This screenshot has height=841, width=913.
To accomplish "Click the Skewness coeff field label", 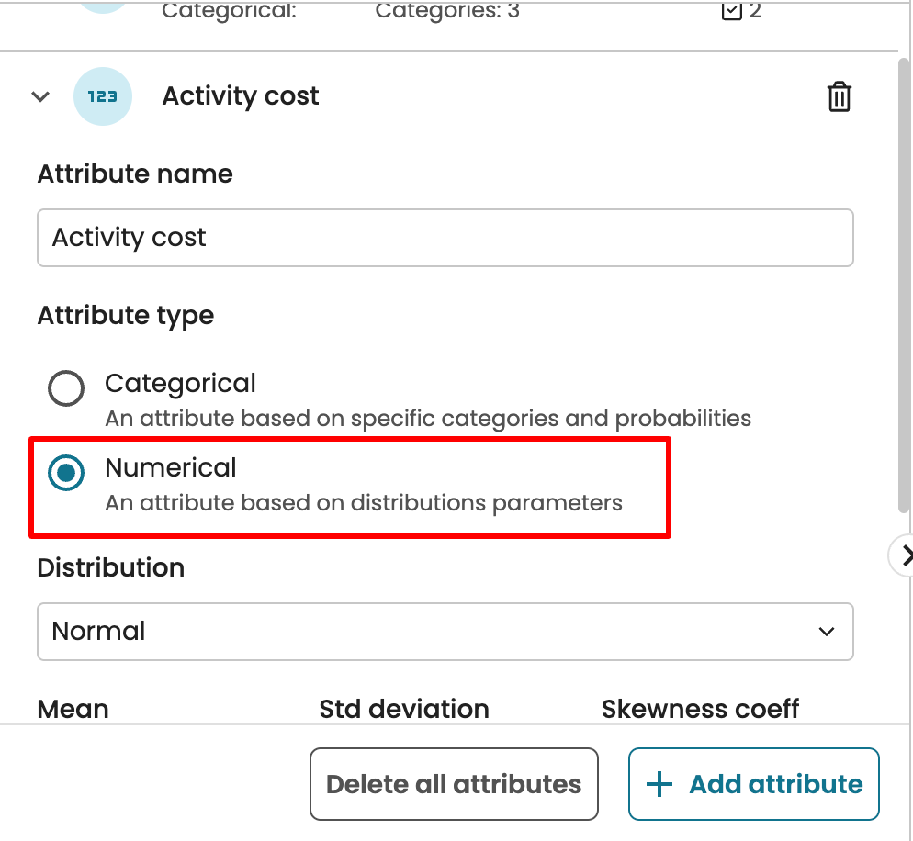I will [x=700, y=709].
